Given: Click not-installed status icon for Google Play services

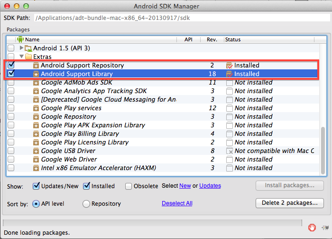Looking at the screenshot, I should click(x=229, y=108).
